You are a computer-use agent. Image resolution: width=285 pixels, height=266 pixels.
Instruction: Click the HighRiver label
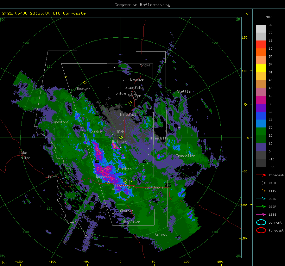(x=131, y=222)
